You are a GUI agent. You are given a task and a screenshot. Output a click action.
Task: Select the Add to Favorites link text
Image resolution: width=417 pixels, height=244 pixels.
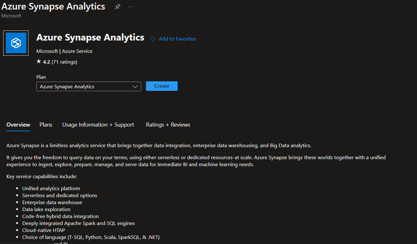coord(177,39)
